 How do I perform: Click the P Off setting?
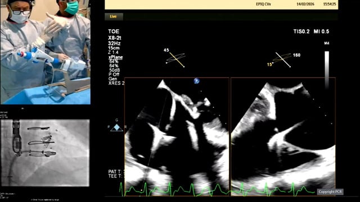114,75
